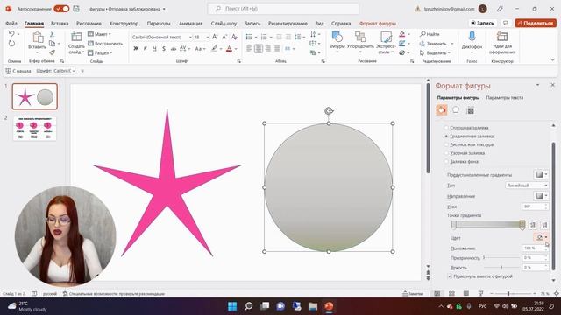Click the search box (Поиск)

point(283,9)
